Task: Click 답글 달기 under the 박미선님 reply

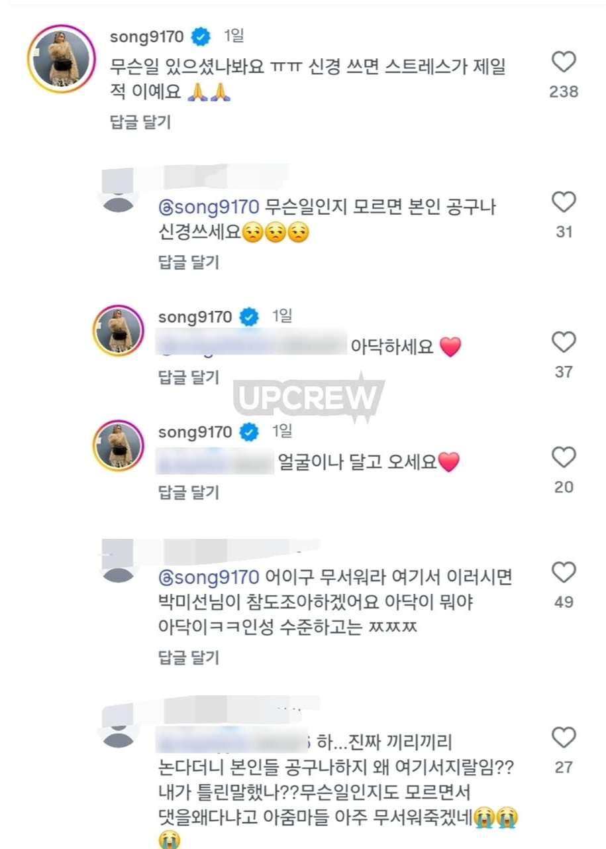Action: [x=188, y=657]
